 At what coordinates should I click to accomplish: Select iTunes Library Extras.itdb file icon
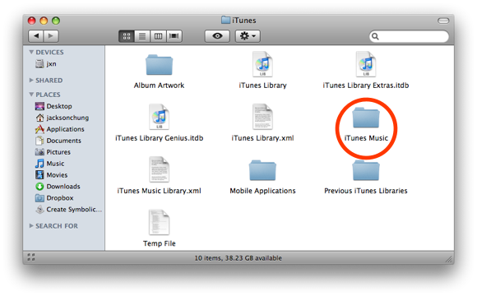(366, 64)
